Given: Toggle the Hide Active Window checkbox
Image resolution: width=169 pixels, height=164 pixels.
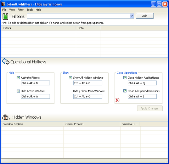Looking at the screenshot, I should [x=18, y=91].
